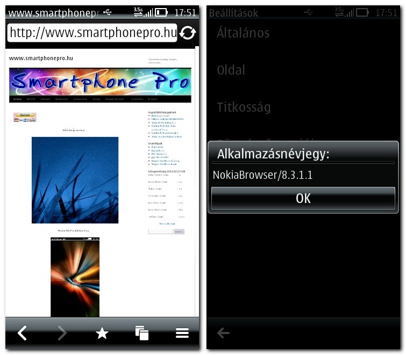This screenshot has height=355, width=406.
Task: Tap the Beállítások title in status bar
Action: point(233,13)
